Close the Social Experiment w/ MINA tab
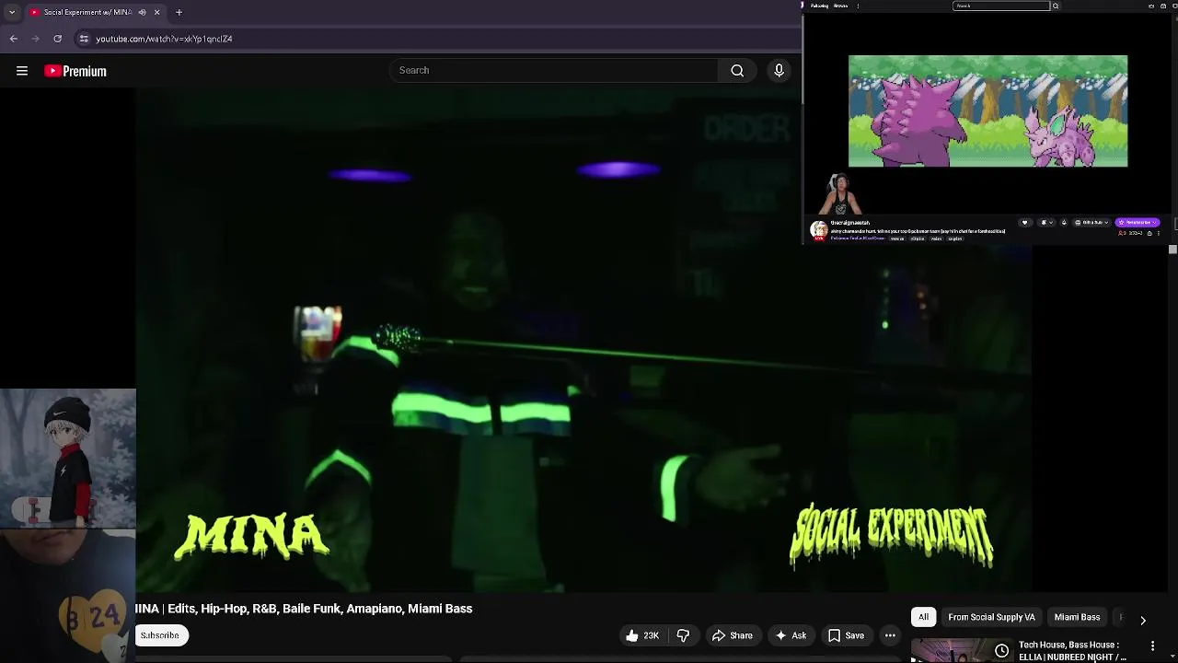This screenshot has width=1178, height=663. click(156, 12)
